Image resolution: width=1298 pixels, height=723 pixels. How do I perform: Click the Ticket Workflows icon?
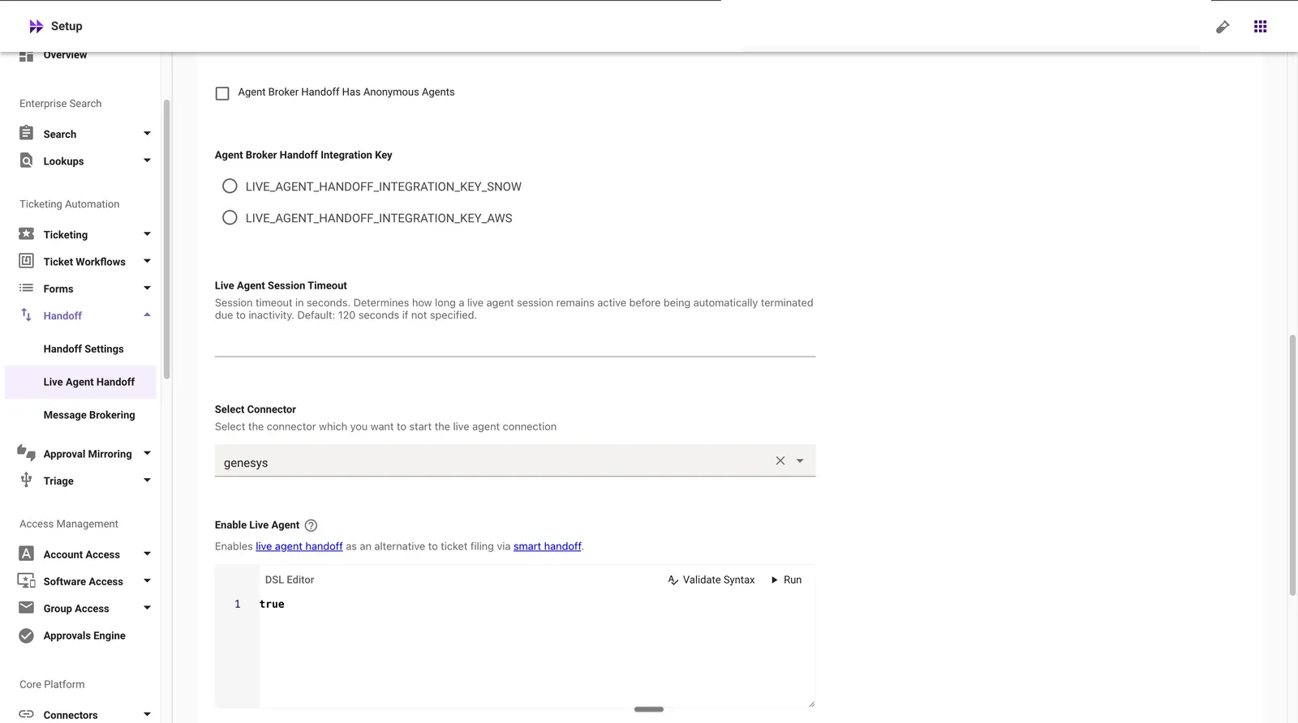tap(27, 261)
